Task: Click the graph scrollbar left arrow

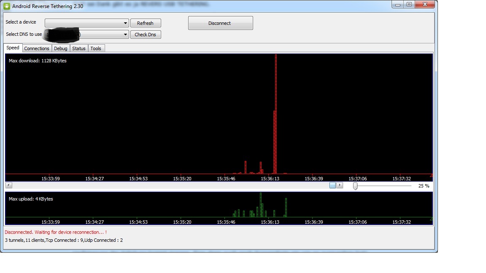Action: pos(9,185)
